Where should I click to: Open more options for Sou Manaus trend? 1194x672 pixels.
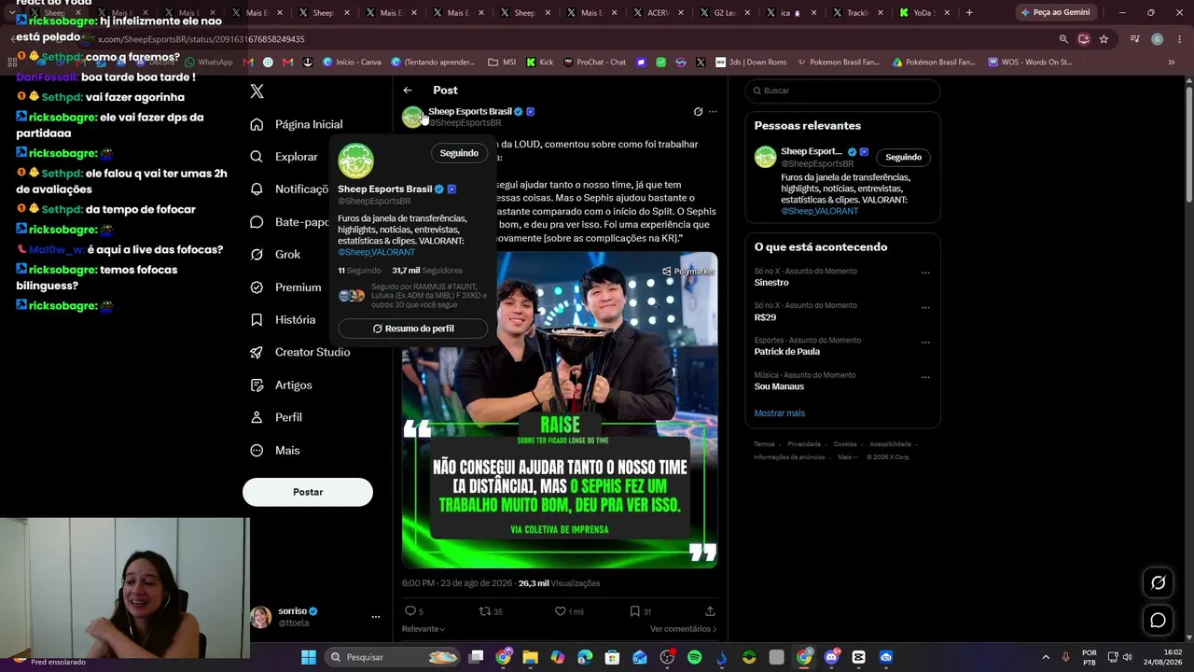coord(925,377)
